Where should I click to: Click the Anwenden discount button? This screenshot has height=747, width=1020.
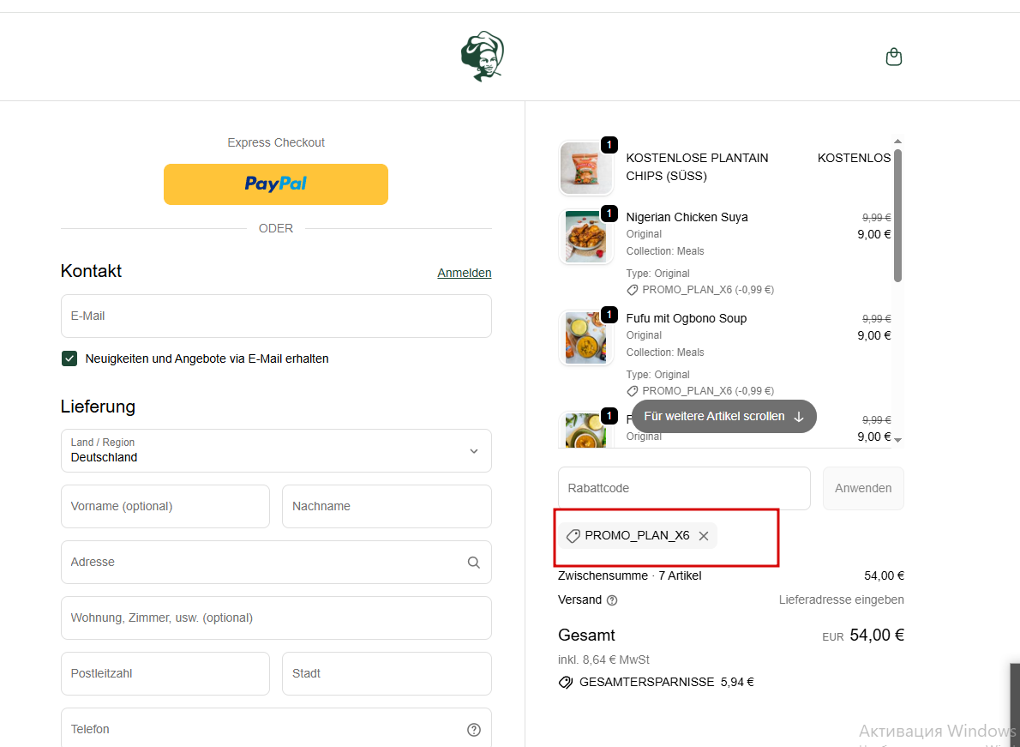click(863, 488)
